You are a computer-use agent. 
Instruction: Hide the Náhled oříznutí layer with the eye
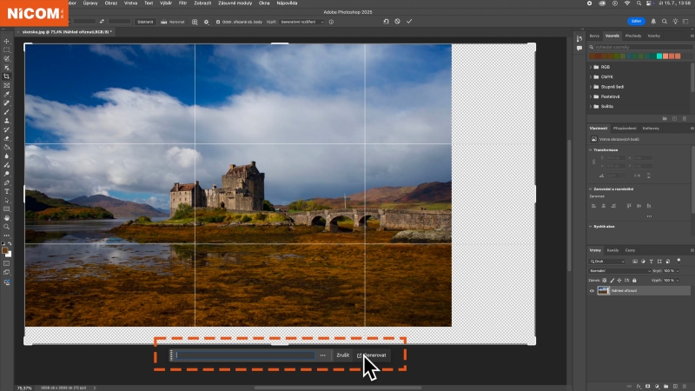click(x=592, y=291)
